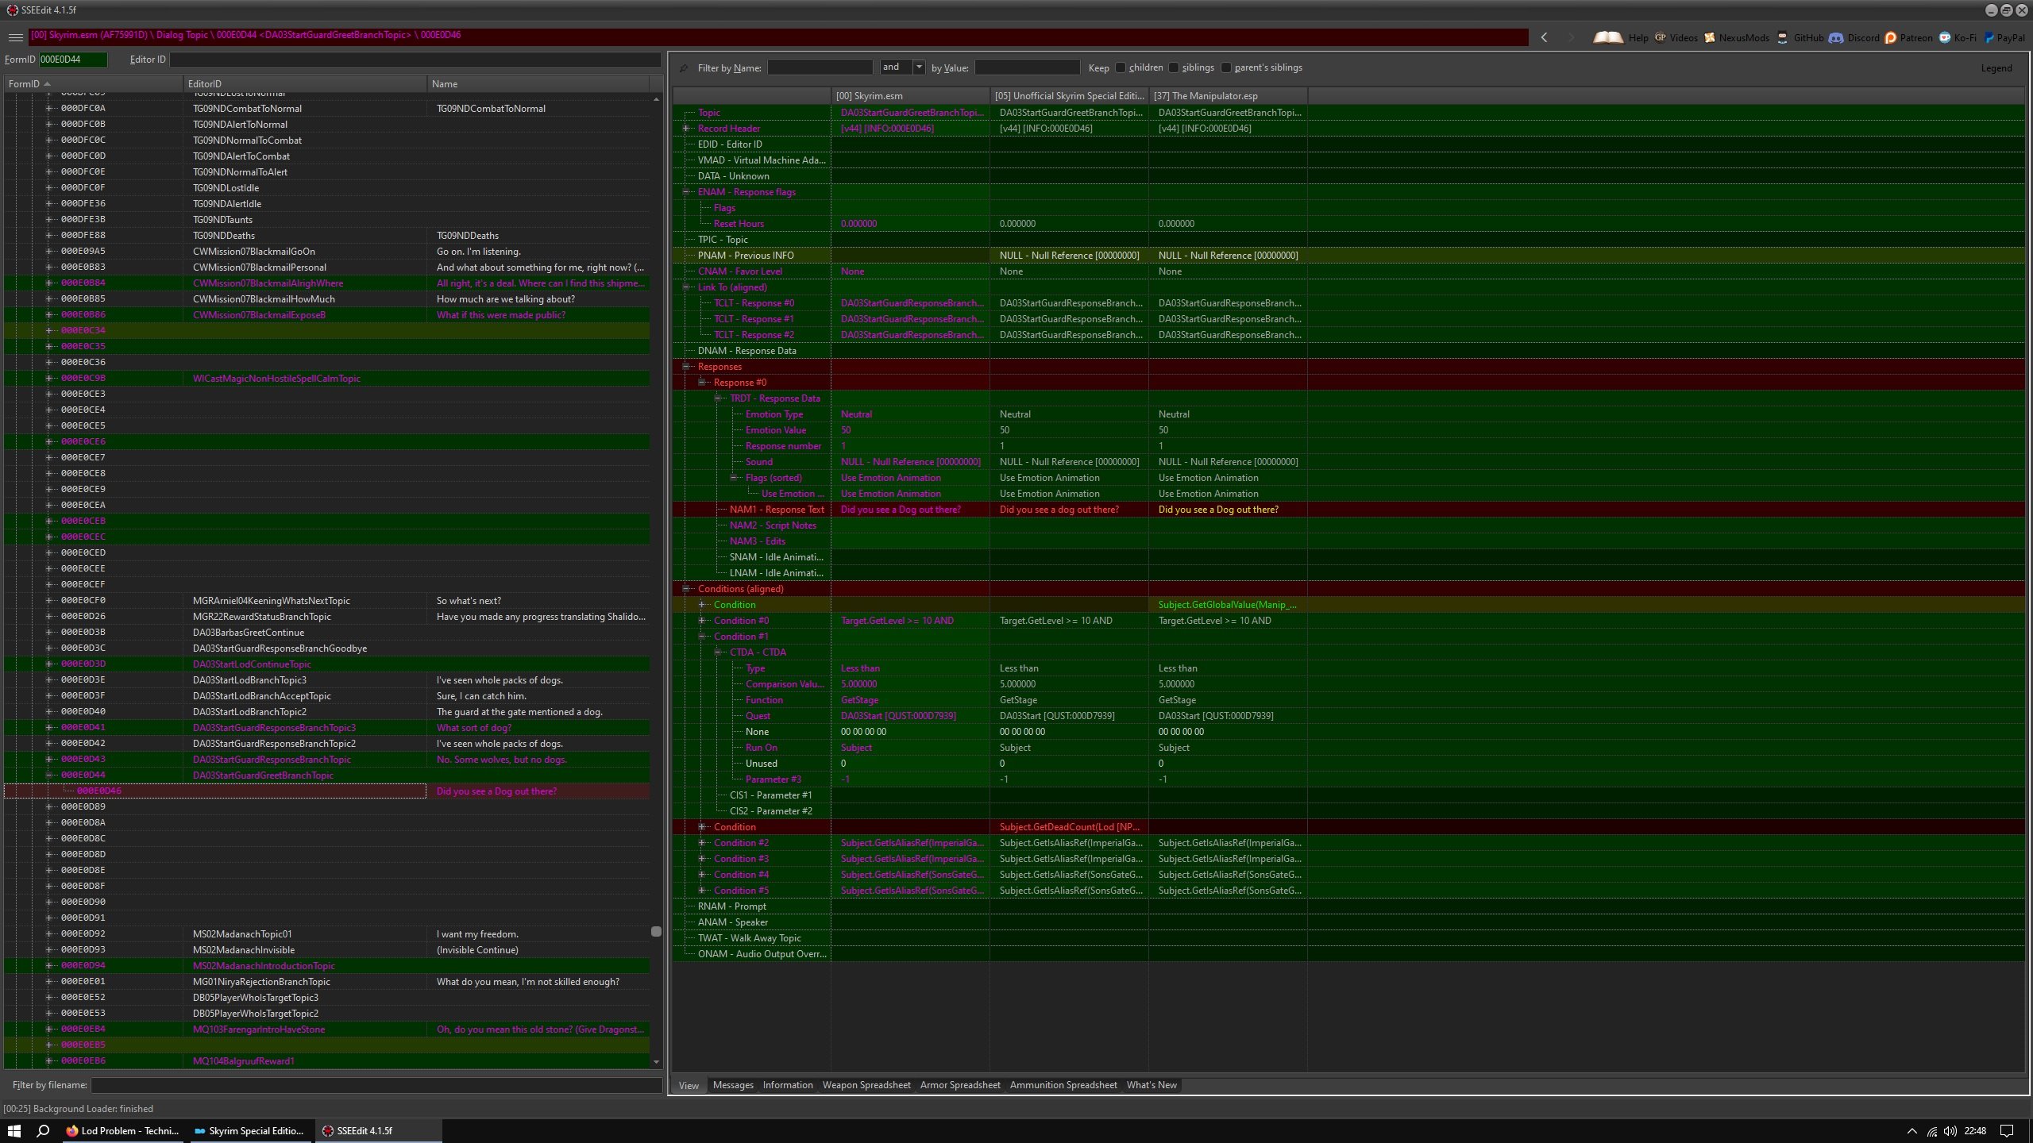Open the 'and' filter operator dropdown
The height and width of the screenshot is (1143, 2033).
919,67
